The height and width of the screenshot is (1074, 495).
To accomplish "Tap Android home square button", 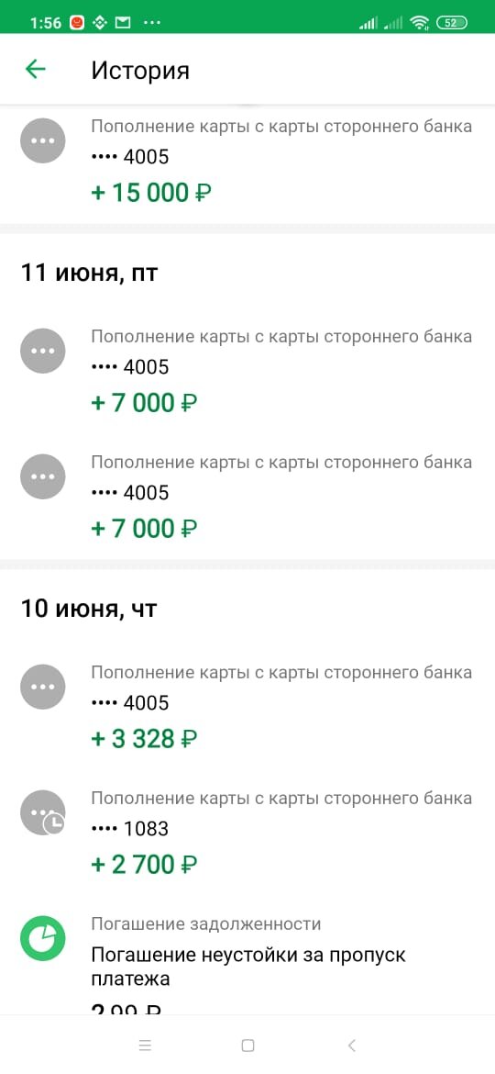I will point(247,1046).
